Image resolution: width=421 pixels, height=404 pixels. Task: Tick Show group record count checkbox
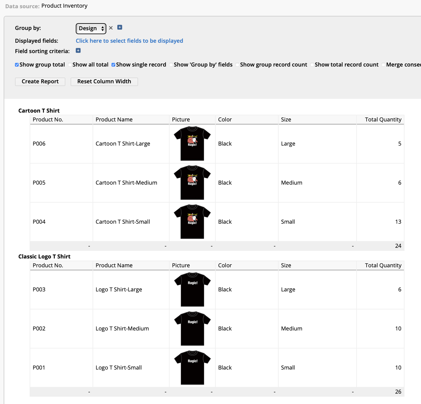[237, 65]
